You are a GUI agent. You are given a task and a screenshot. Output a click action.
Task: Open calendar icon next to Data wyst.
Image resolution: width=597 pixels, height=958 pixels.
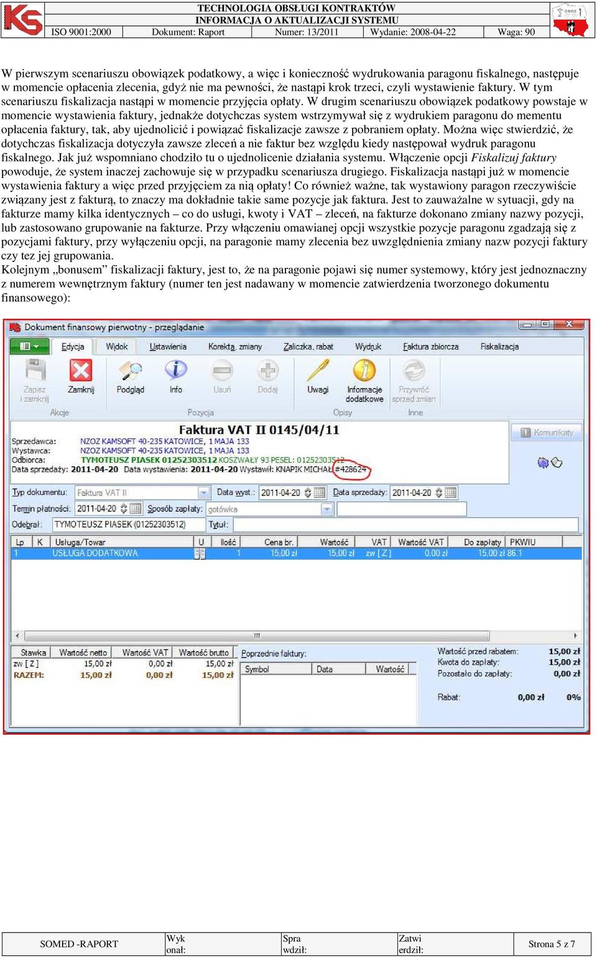[320, 492]
